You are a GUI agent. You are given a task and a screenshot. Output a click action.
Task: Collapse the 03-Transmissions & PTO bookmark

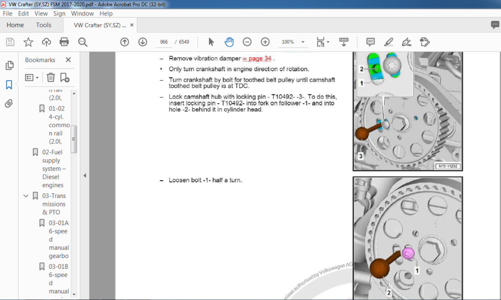26,196
